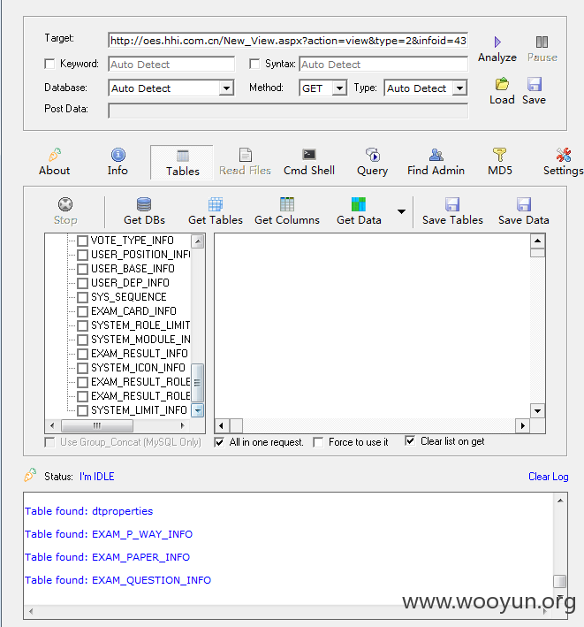Click log scroll up arrow
The image size is (584, 627).
pyautogui.click(x=560, y=501)
